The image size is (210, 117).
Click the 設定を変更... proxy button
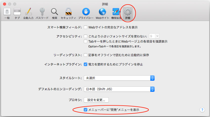pyautogui.click(x=96, y=100)
